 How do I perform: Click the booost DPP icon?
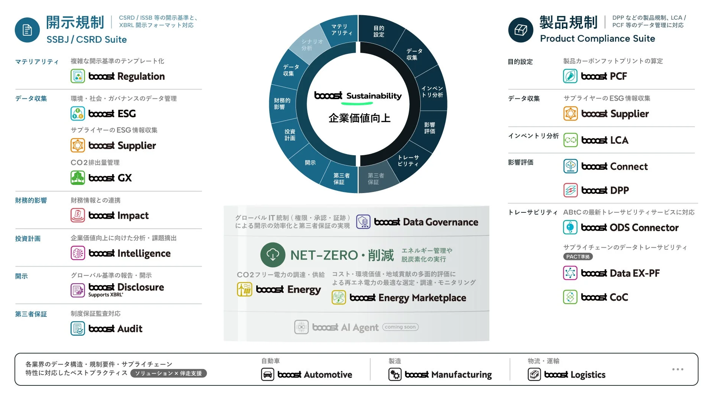[x=570, y=190]
